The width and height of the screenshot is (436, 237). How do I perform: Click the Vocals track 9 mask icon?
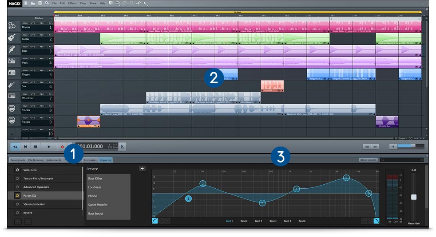(12, 120)
